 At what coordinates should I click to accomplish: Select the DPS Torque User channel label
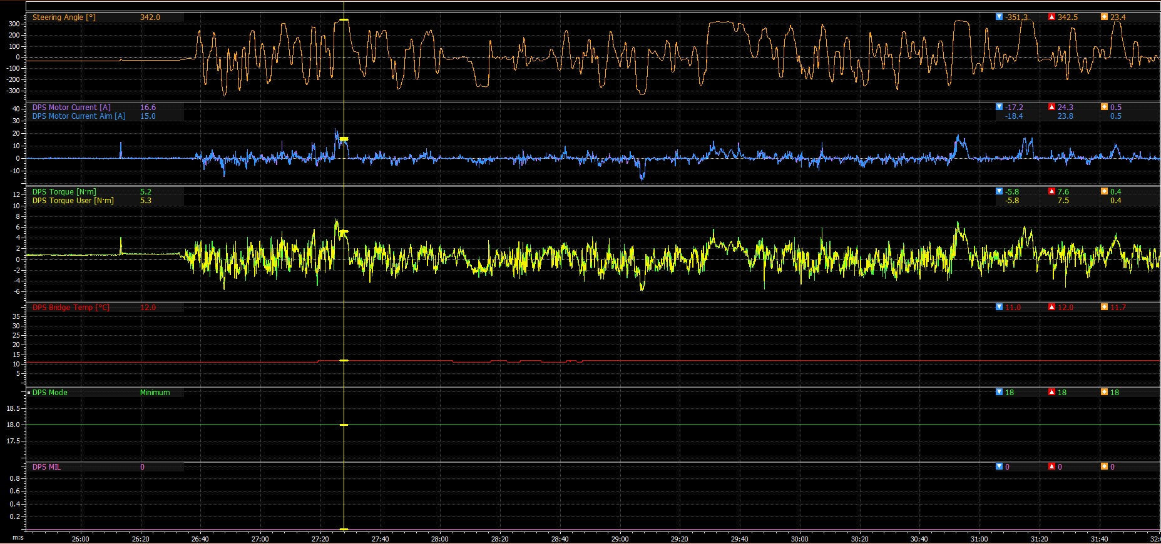73,201
